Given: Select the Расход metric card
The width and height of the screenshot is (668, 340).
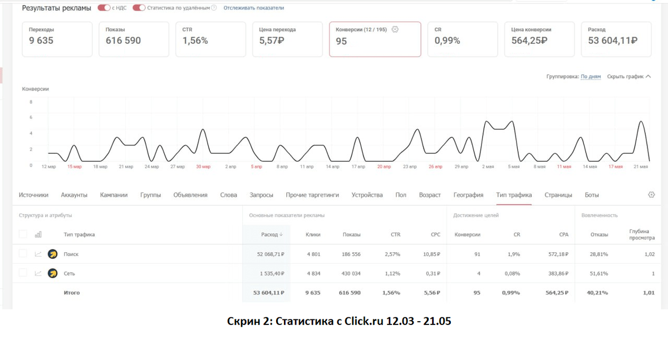Looking at the screenshot, I should [616, 39].
